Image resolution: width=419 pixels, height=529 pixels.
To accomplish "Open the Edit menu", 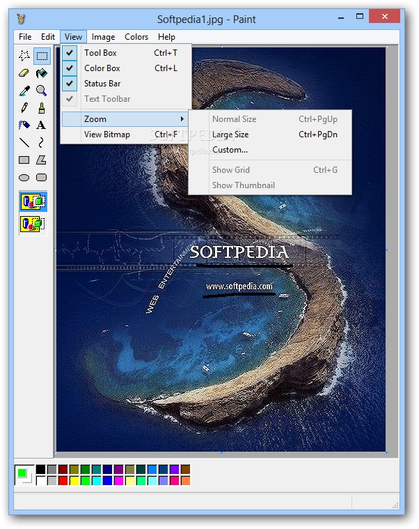I will click(48, 37).
